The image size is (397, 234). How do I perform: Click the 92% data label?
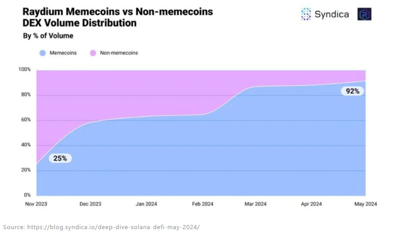pyautogui.click(x=352, y=91)
